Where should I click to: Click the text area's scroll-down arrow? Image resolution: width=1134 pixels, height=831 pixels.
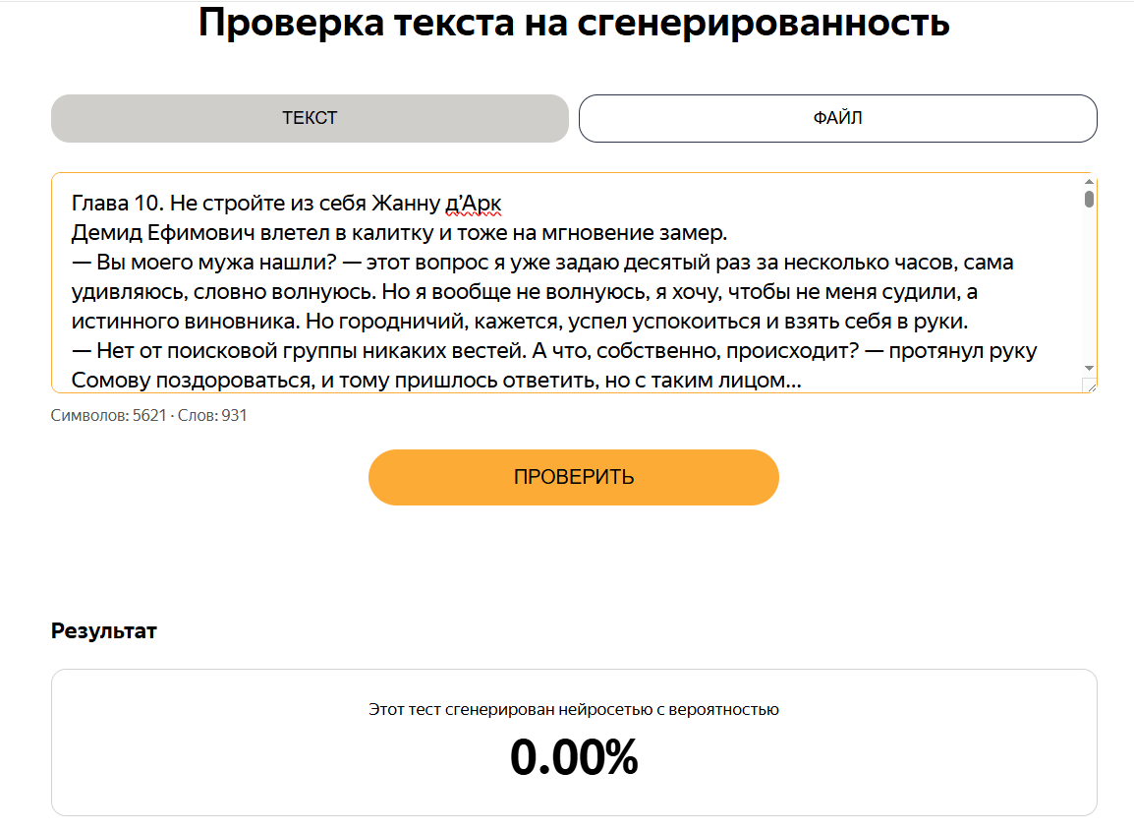[1089, 369]
